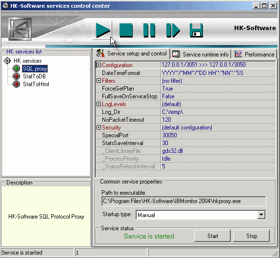Click the pause service toolbar icon
Viewport: 280px width, 258px height.
click(149, 30)
